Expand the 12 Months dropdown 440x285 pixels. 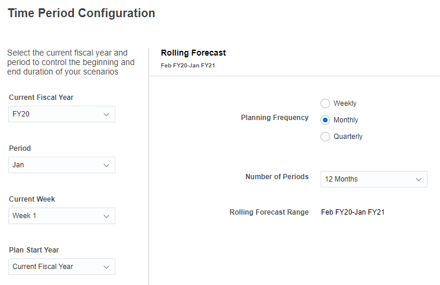click(x=367, y=179)
